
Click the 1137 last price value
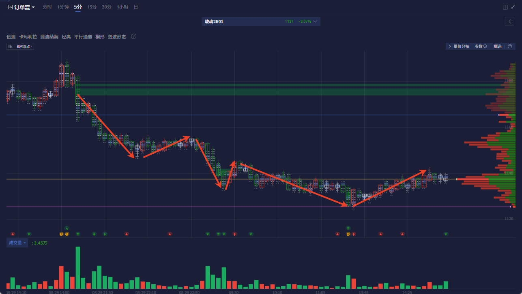(289, 21)
